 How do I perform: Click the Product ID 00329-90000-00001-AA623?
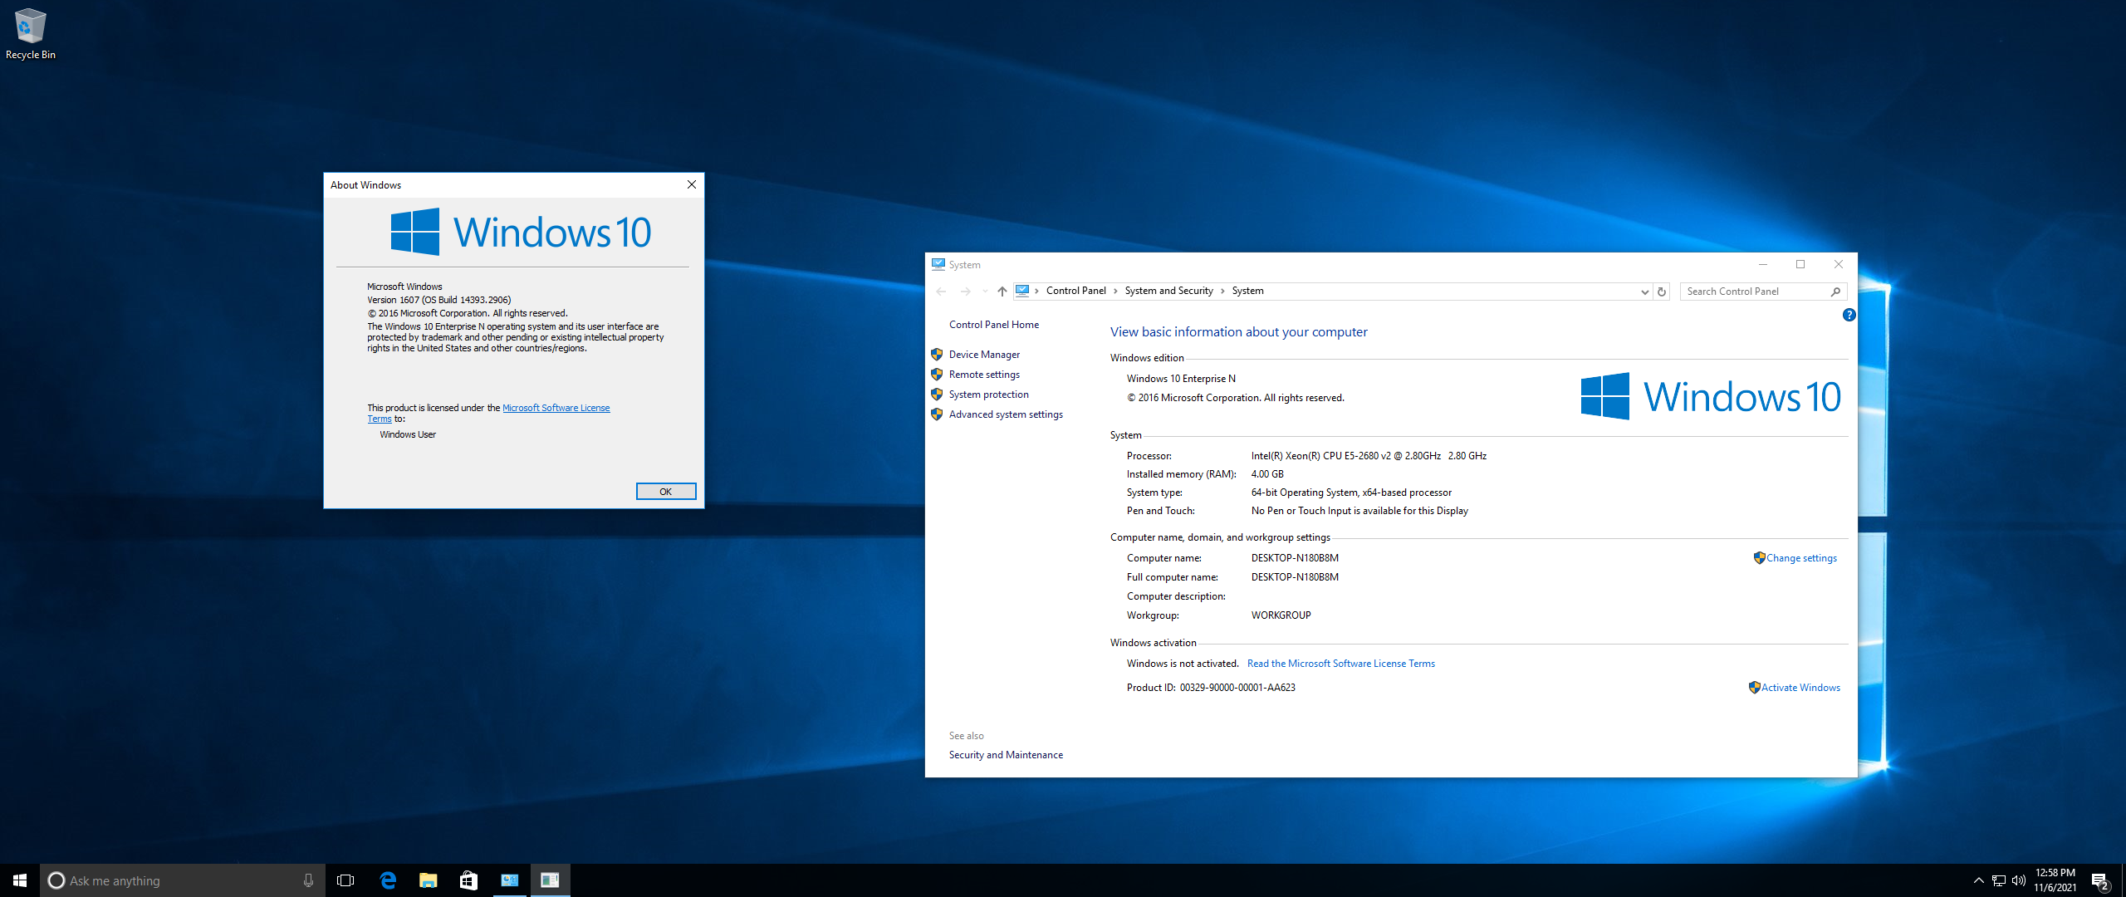pyautogui.click(x=1237, y=688)
